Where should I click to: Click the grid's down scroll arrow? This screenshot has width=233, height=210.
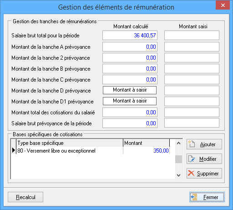coord(178,175)
